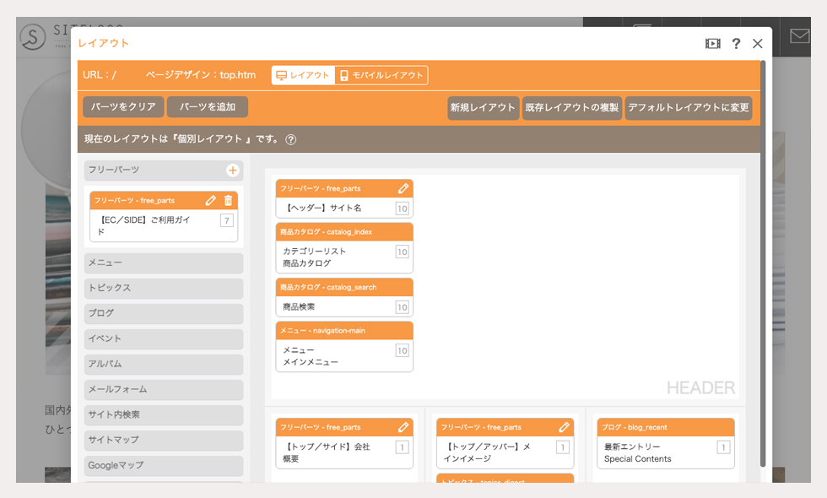Add a new free part with the plus icon

tap(233, 170)
